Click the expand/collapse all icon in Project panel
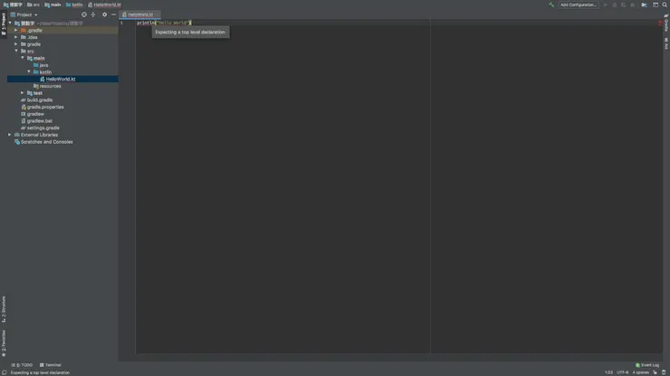670x376 pixels. pos(93,14)
